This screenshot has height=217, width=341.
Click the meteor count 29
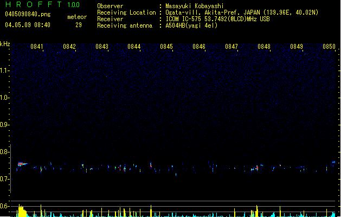pos(79,25)
